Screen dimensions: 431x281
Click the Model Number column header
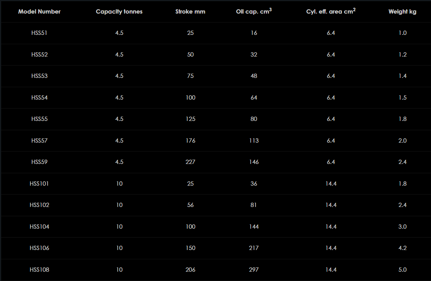39,12
